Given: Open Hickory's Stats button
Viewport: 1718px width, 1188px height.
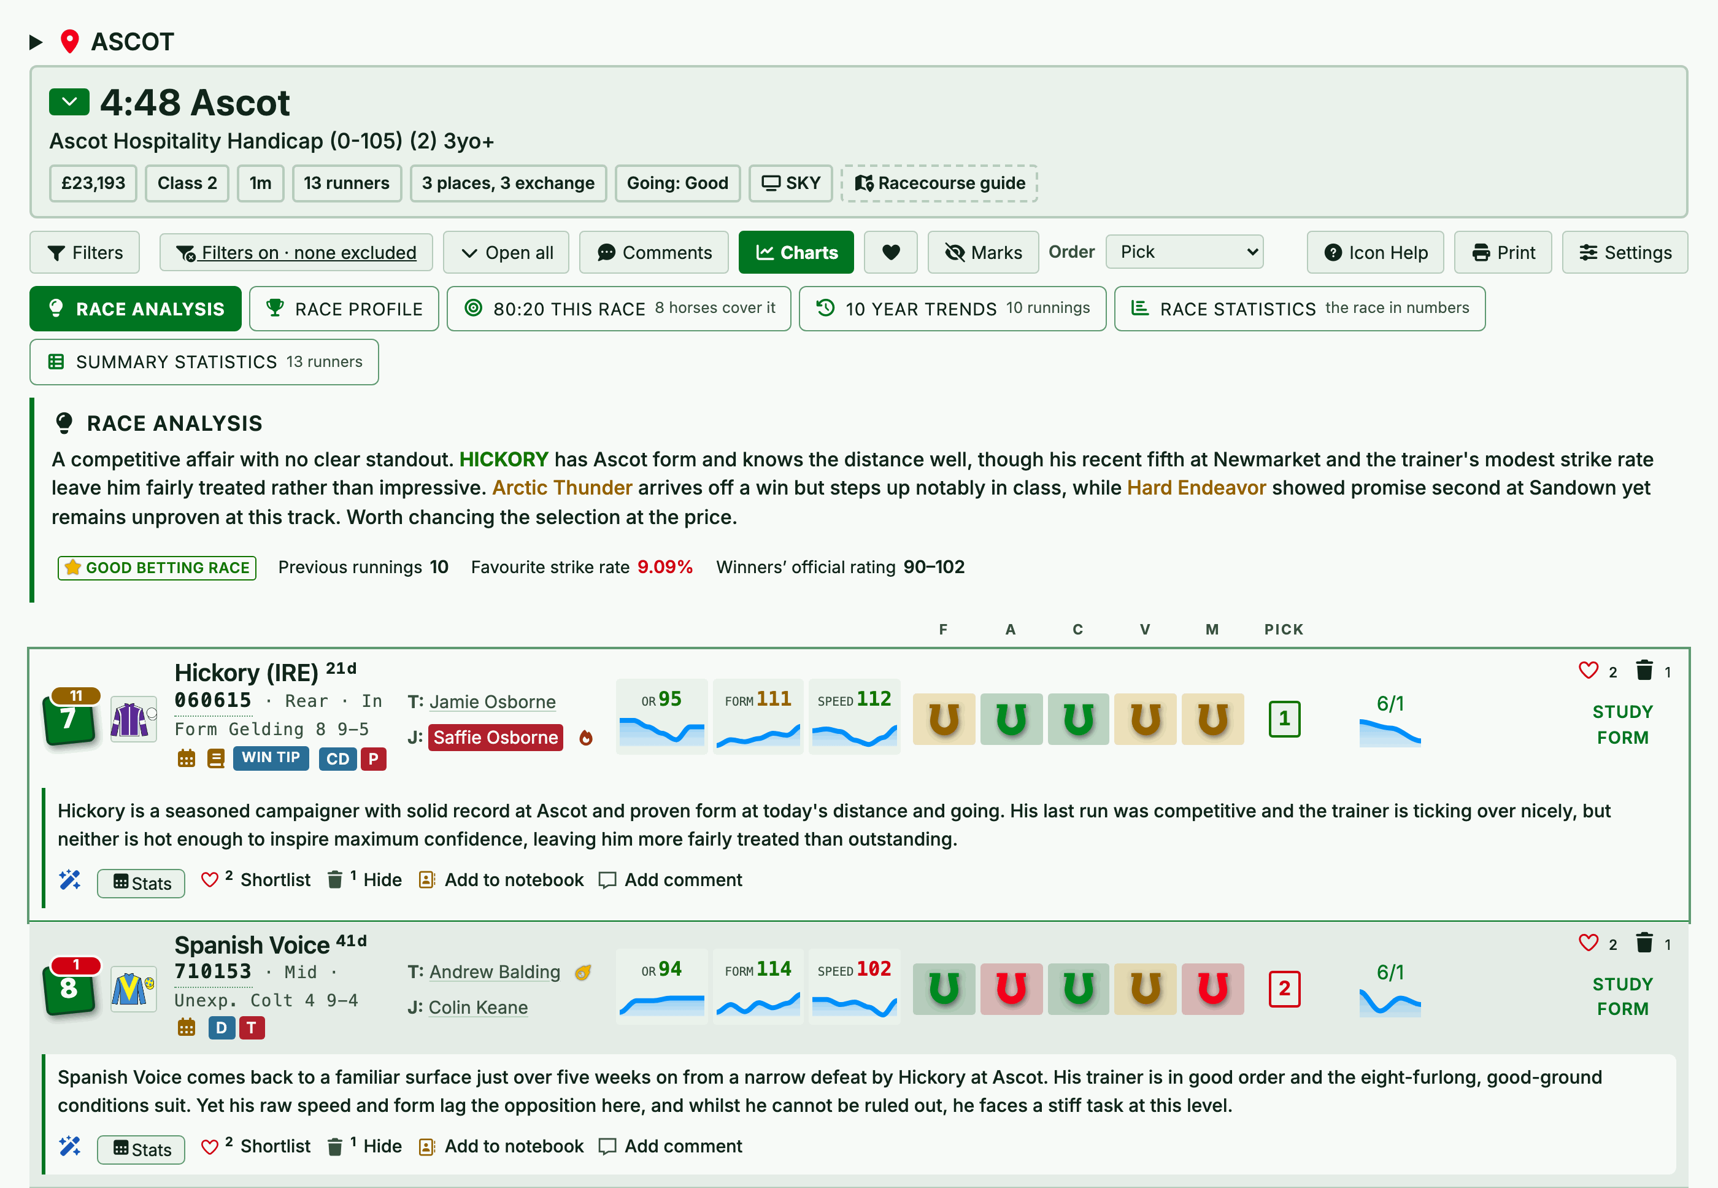Looking at the screenshot, I should tap(142, 883).
